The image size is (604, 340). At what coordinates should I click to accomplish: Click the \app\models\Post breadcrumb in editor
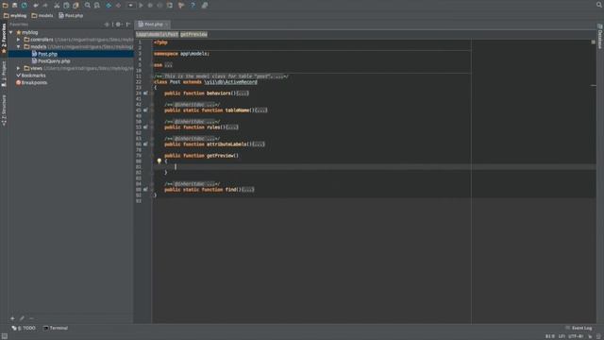tap(158, 34)
